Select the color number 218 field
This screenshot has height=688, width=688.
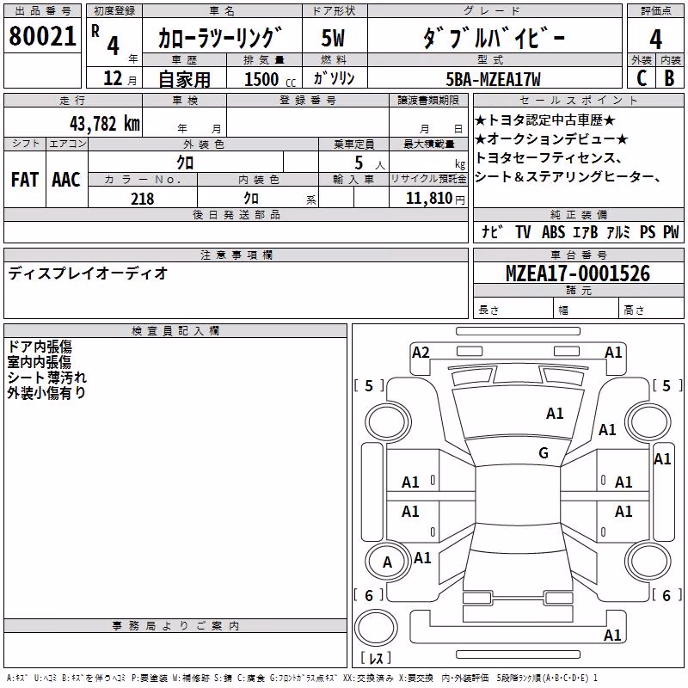[143, 199]
